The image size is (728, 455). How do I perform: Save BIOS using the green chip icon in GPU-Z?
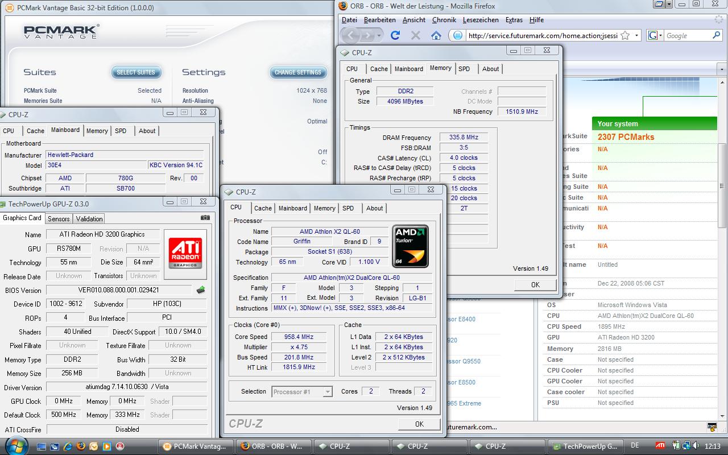click(x=200, y=290)
